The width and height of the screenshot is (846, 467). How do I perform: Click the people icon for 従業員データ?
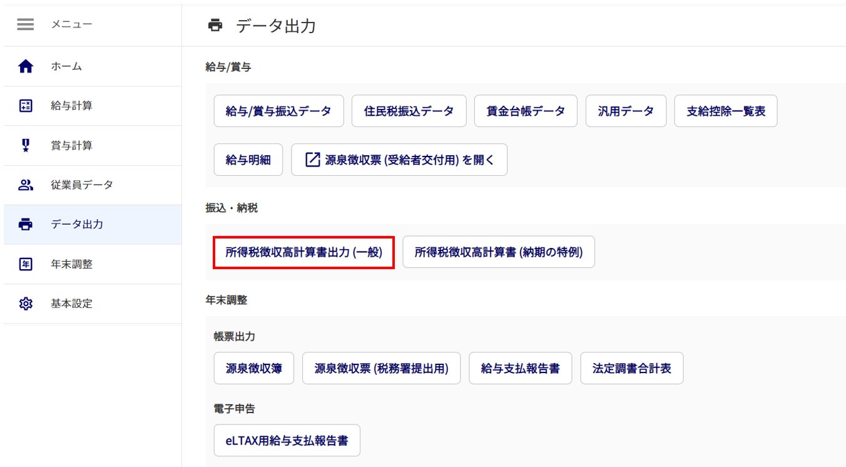click(26, 185)
